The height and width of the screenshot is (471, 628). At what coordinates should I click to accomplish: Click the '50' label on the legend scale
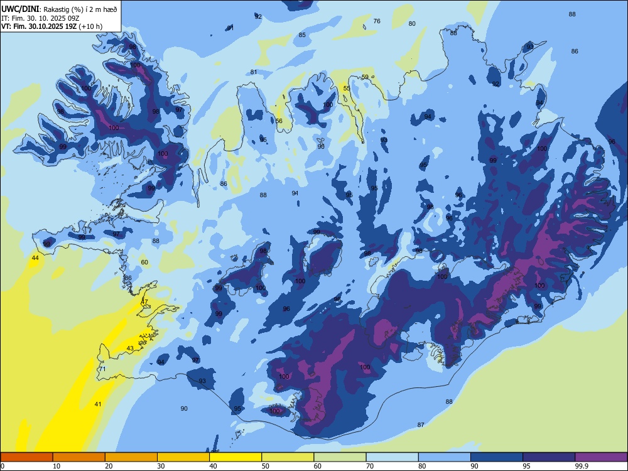[x=265, y=466]
